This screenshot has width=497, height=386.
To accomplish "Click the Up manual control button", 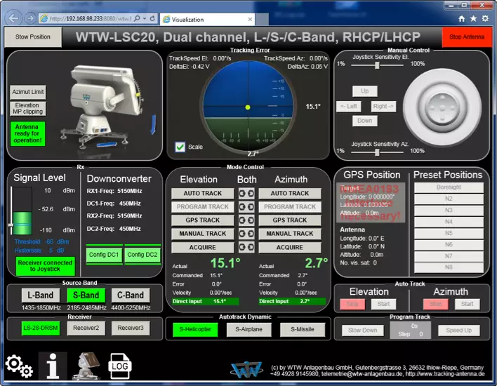I will 365,91.
